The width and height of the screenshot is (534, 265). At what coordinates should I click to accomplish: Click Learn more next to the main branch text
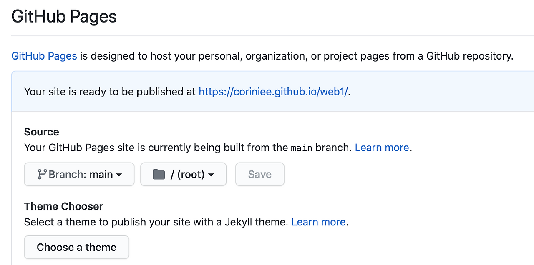point(382,147)
